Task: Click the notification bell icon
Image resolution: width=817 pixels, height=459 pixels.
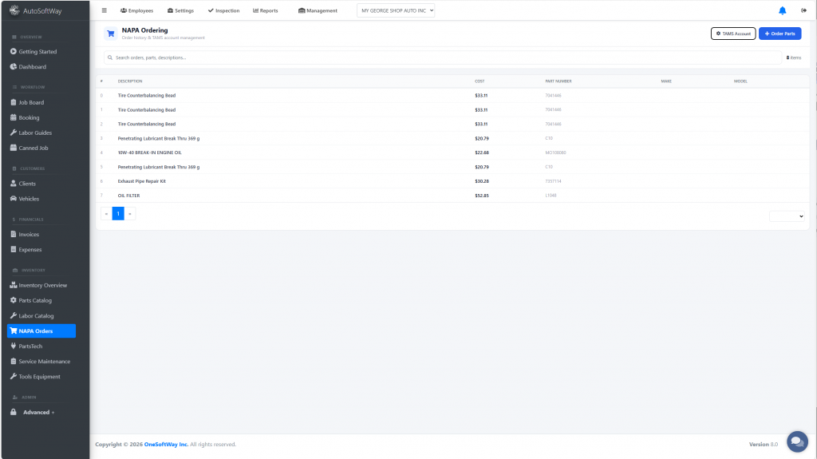Action: pos(782,10)
